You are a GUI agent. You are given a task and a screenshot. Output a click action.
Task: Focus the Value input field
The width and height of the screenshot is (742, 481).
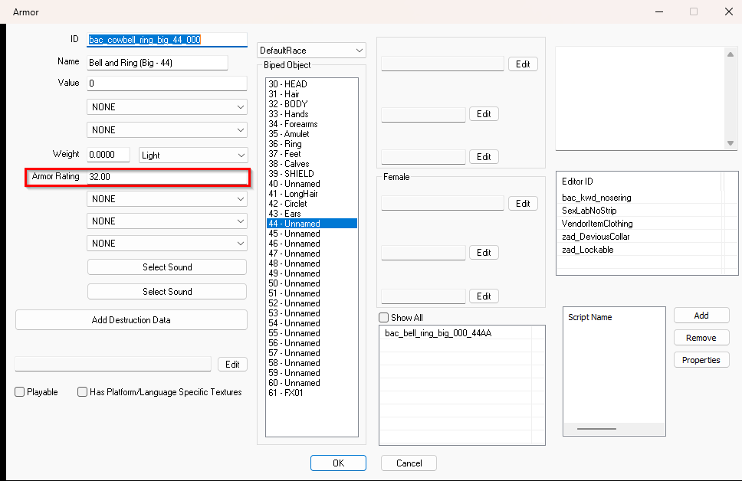pos(167,83)
